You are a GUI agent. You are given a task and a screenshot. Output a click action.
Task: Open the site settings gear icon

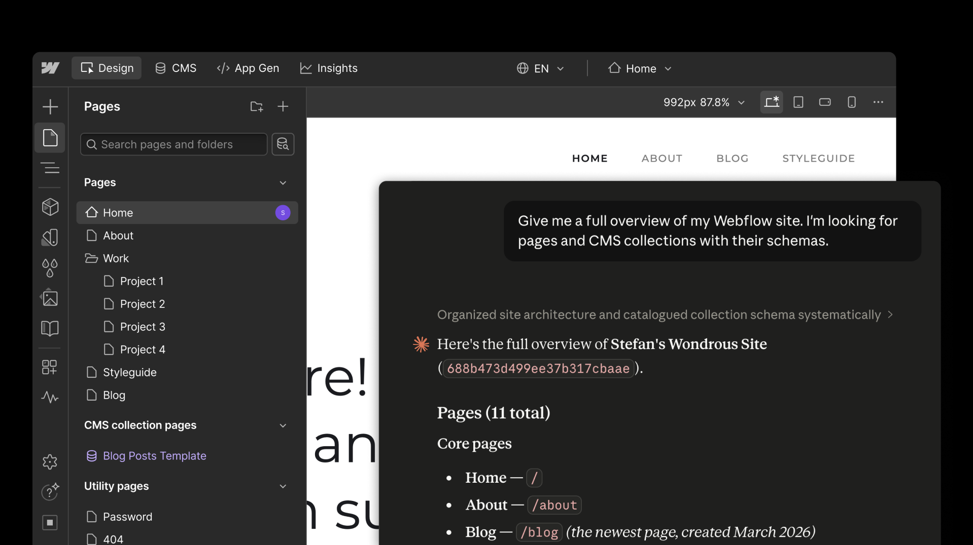pos(50,461)
